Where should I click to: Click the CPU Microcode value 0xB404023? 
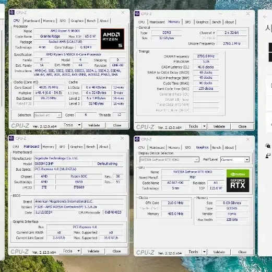[x=113, y=212]
